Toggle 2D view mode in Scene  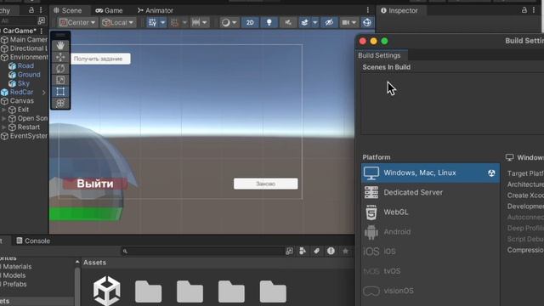[x=250, y=23]
